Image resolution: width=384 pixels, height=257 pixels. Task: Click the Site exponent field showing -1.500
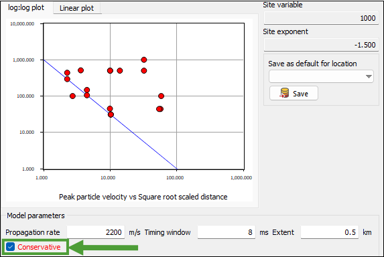click(321, 45)
